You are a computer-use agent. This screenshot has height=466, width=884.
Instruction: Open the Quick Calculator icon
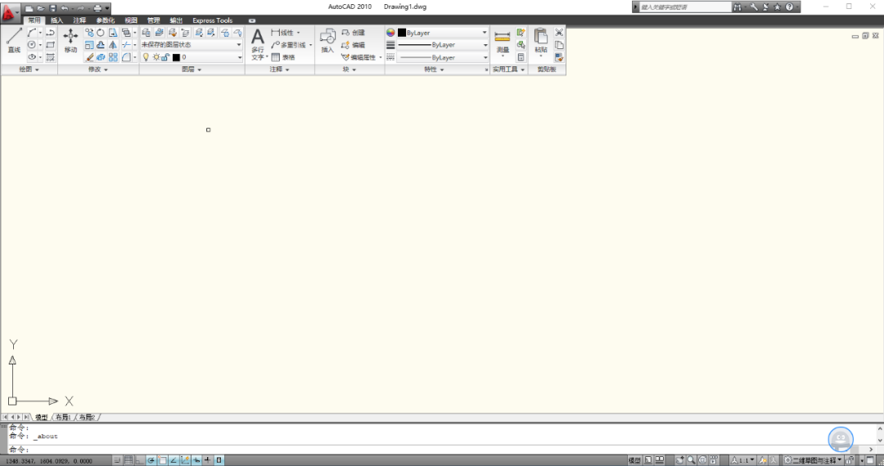click(521, 57)
